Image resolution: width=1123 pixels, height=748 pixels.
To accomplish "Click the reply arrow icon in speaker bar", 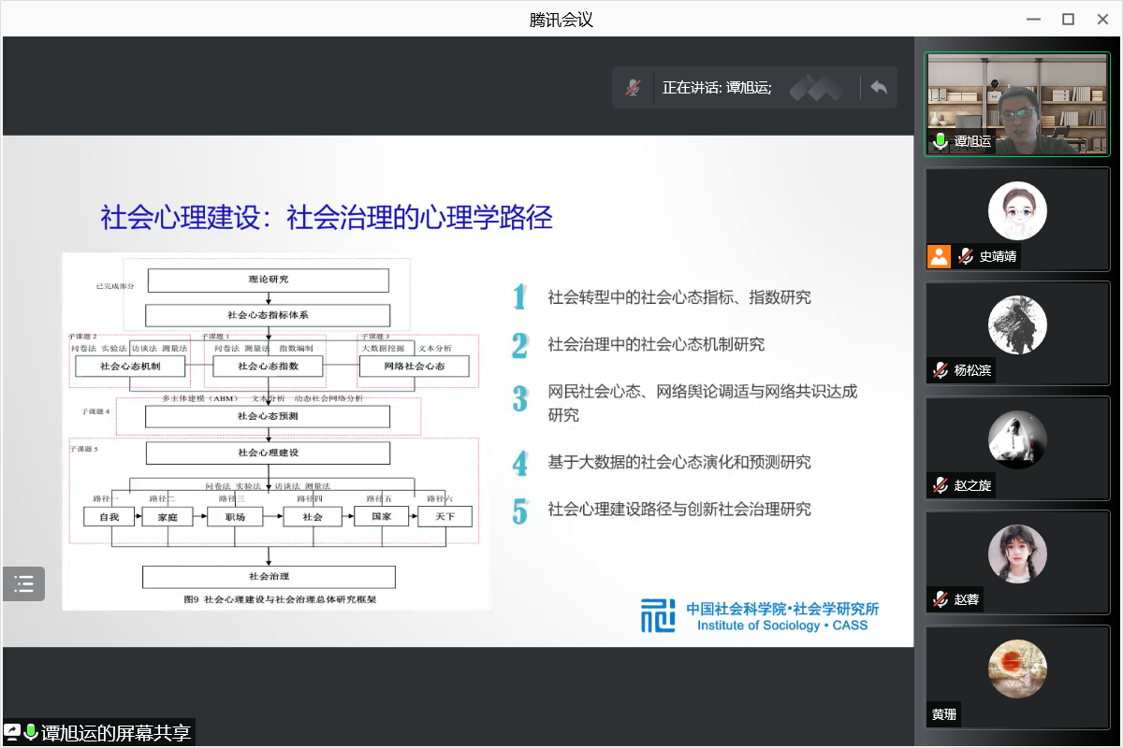I will (x=878, y=87).
